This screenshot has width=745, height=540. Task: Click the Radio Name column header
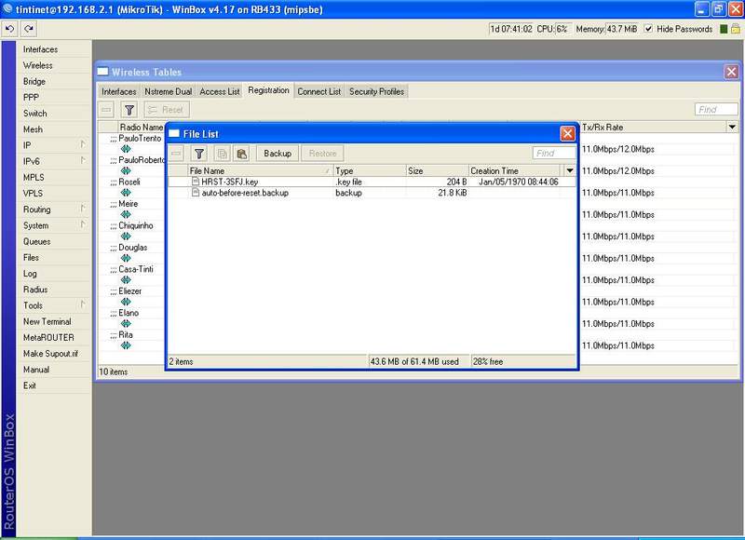(x=142, y=127)
